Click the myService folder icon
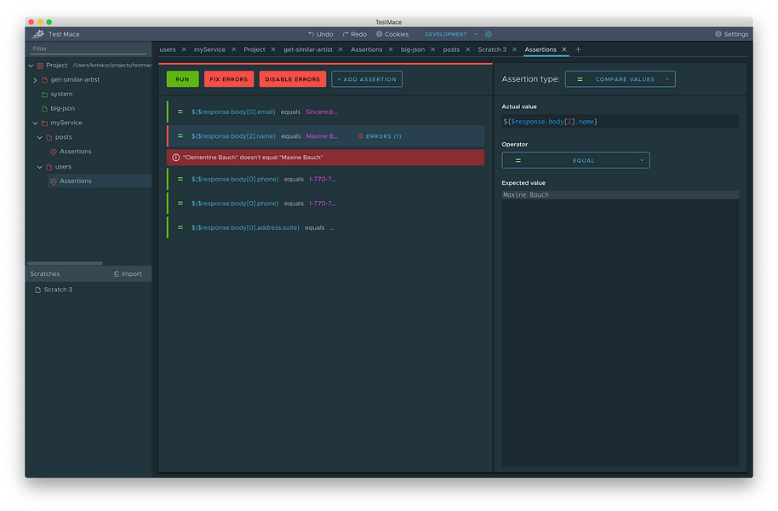 [x=44, y=123]
